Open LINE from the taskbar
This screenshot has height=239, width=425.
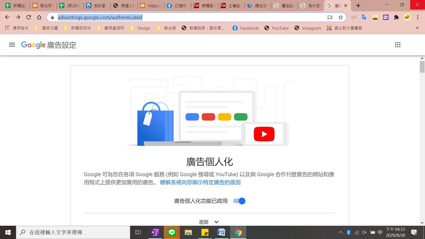(172, 232)
